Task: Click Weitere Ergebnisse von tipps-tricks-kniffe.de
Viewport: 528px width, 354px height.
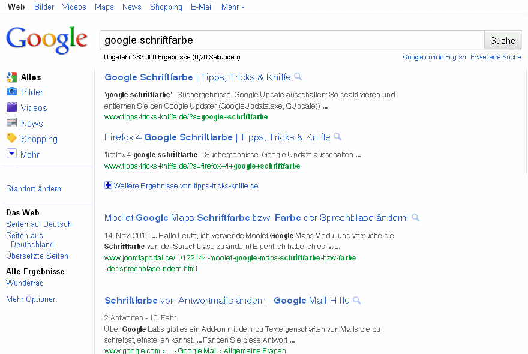Action: (186, 185)
